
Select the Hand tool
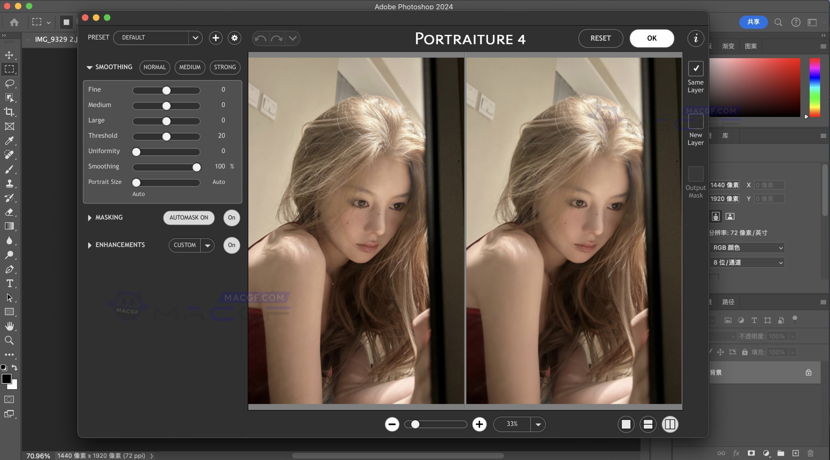coord(9,326)
